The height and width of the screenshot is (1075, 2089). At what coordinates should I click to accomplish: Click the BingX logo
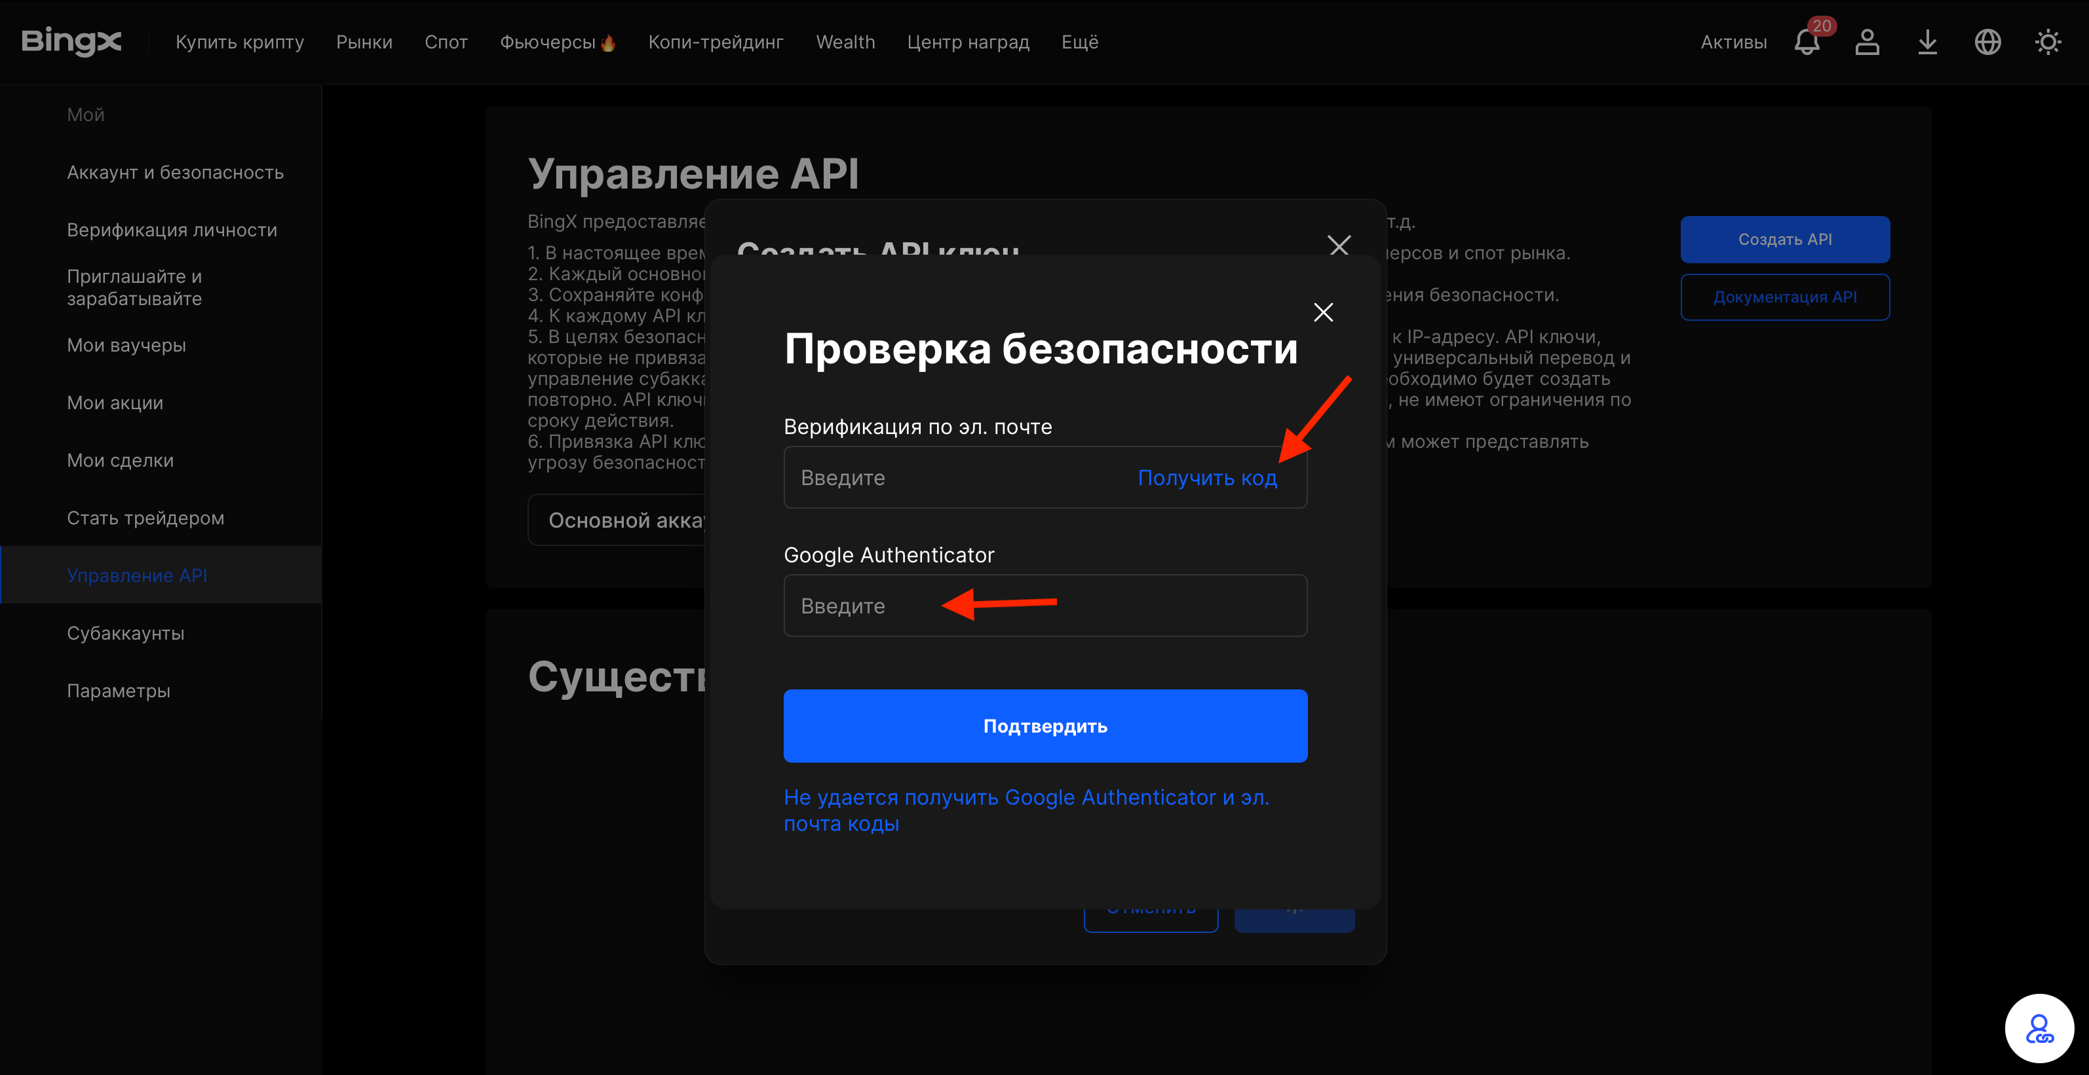point(71,41)
